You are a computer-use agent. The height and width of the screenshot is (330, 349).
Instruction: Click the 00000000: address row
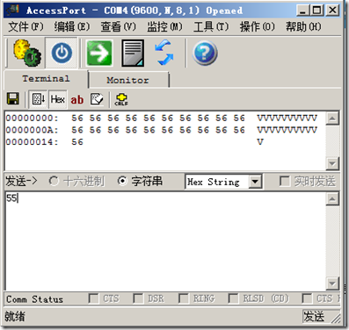pos(161,118)
